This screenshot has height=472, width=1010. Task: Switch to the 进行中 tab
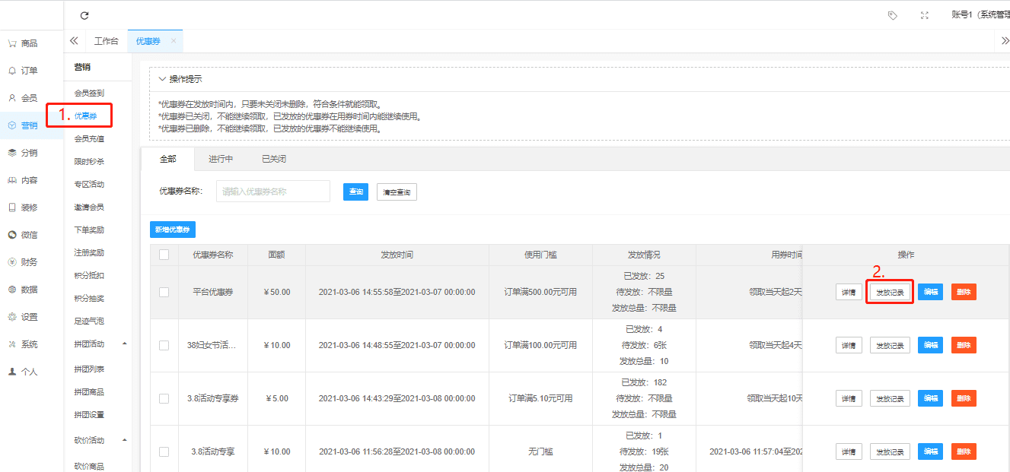pos(221,159)
